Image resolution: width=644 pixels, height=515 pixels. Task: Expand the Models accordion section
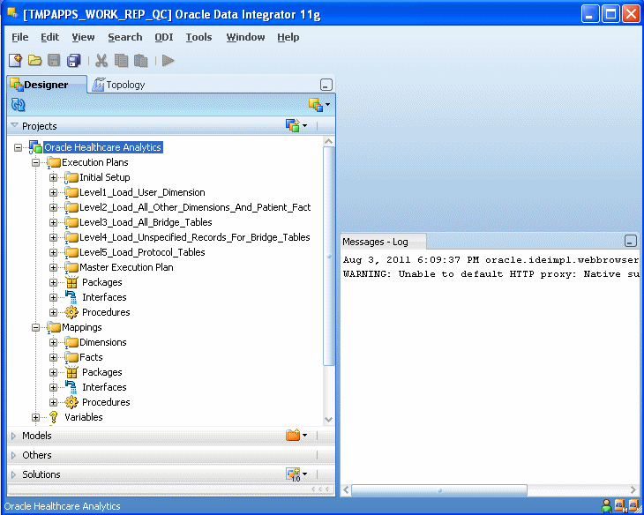coord(14,436)
